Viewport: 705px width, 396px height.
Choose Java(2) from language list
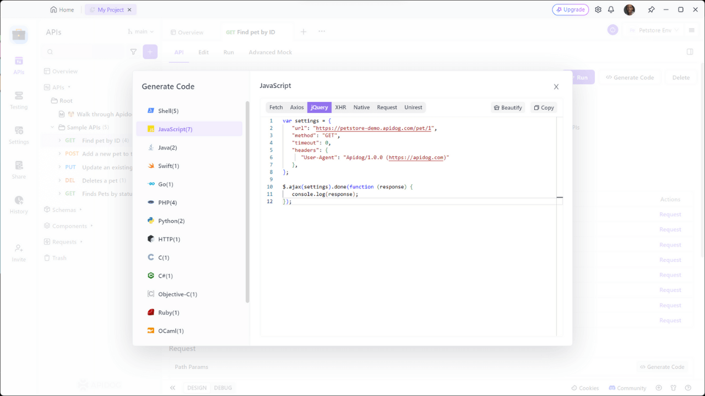(x=189, y=147)
